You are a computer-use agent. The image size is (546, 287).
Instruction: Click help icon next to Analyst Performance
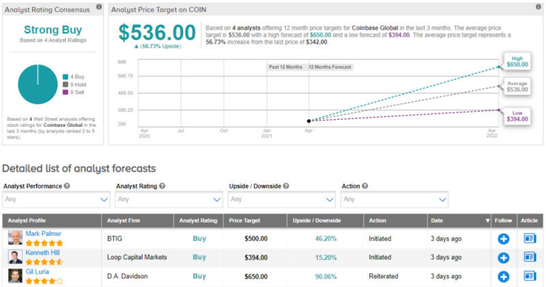[x=67, y=185]
